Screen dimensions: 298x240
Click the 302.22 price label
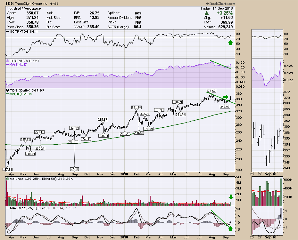coord(145,114)
